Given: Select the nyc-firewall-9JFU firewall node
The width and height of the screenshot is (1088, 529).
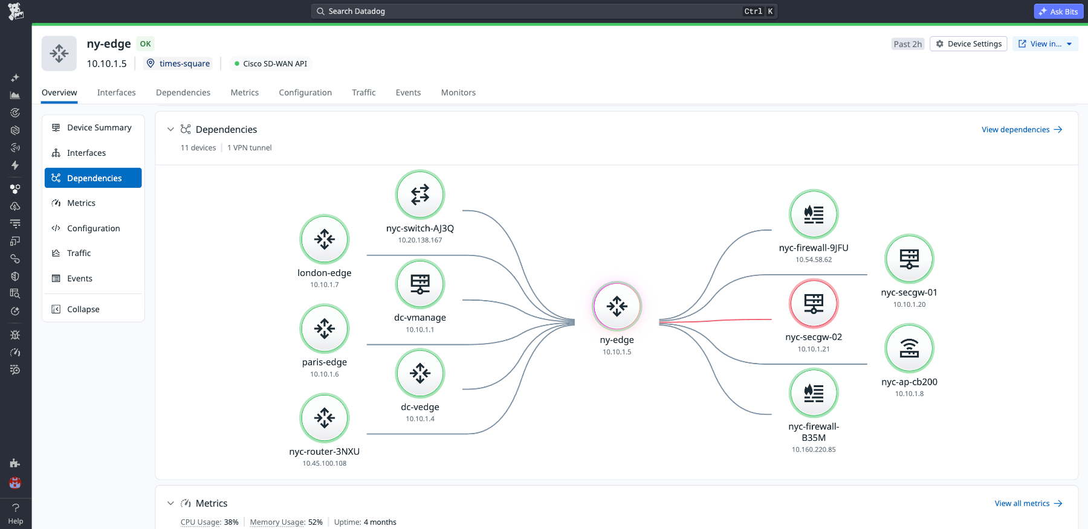Looking at the screenshot, I should (x=814, y=214).
